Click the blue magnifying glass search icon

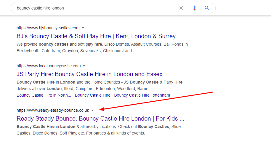tap(207, 8)
